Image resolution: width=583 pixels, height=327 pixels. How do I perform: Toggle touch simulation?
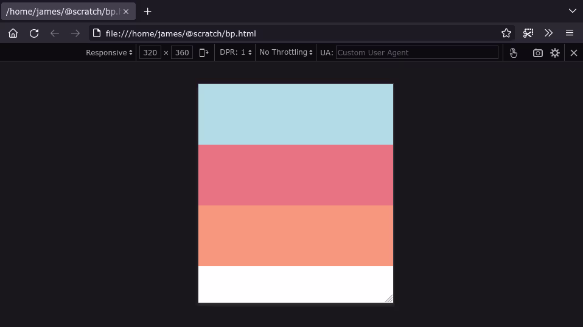(514, 53)
